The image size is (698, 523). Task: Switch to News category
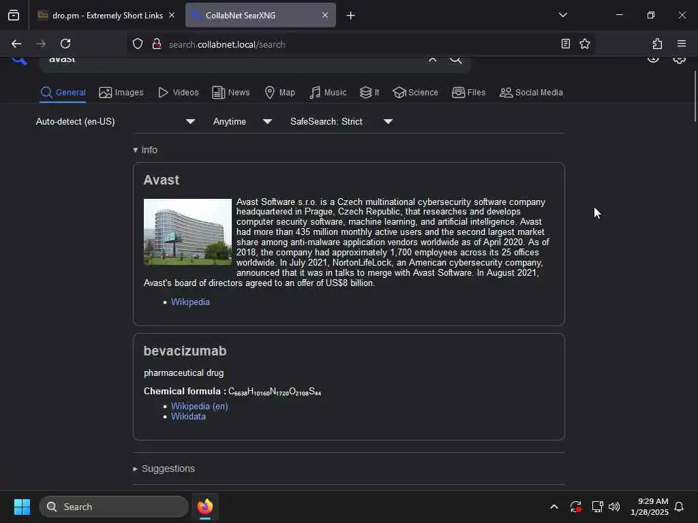(x=231, y=93)
